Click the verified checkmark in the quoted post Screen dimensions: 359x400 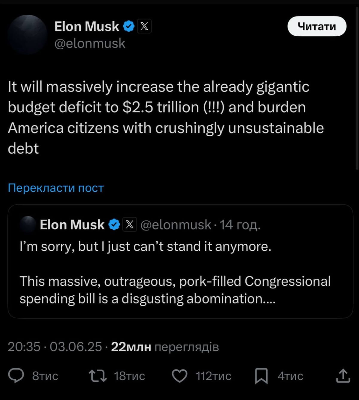[x=114, y=225]
